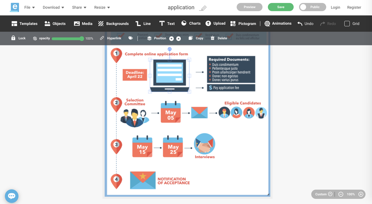Open the Backgrounds panel
The image size is (372, 204).
point(113,23)
